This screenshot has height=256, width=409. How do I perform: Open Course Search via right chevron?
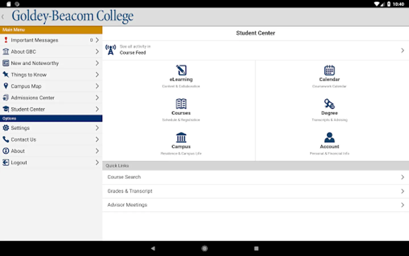click(x=402, y=177)
